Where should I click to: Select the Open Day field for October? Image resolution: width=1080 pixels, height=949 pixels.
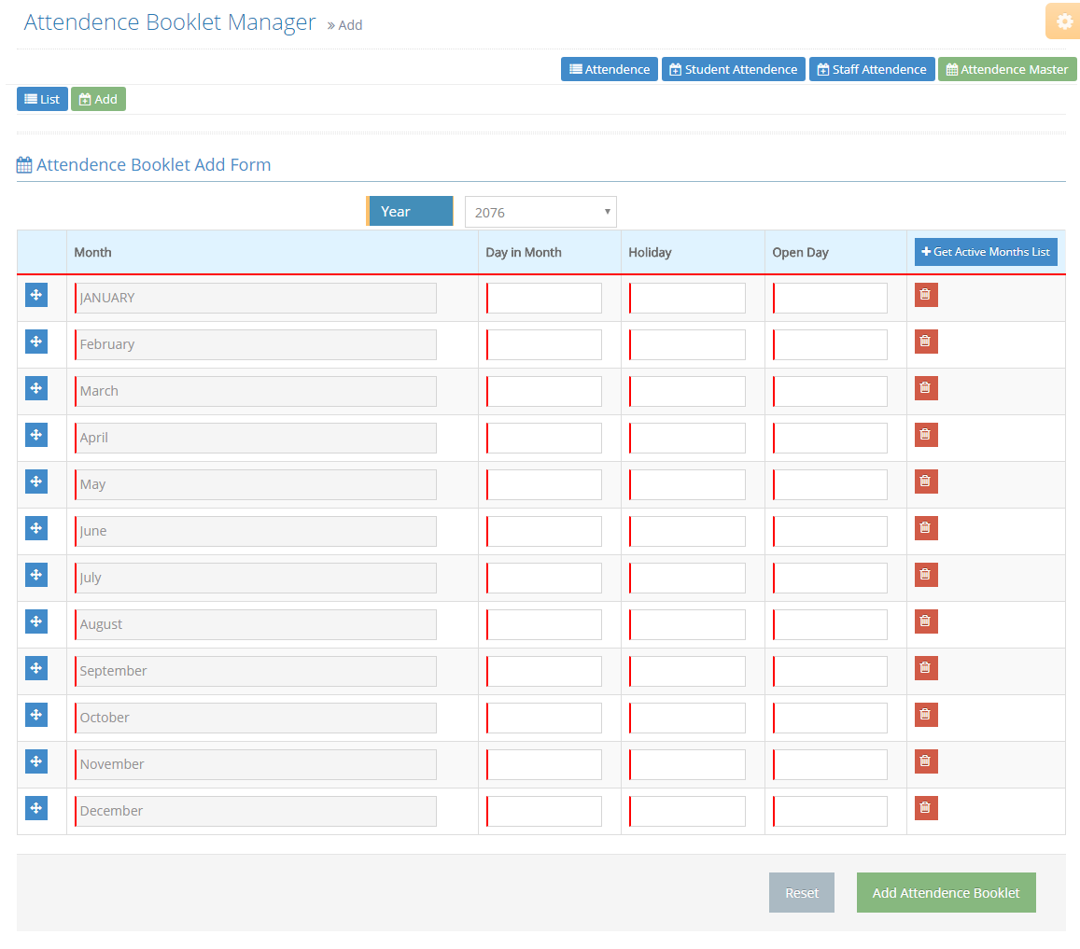pyautogui.click(x=830, y=718)
